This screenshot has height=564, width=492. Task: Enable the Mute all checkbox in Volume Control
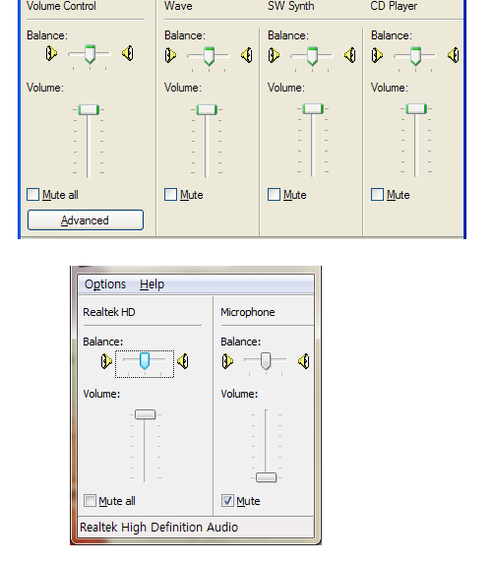coord(33,195)
